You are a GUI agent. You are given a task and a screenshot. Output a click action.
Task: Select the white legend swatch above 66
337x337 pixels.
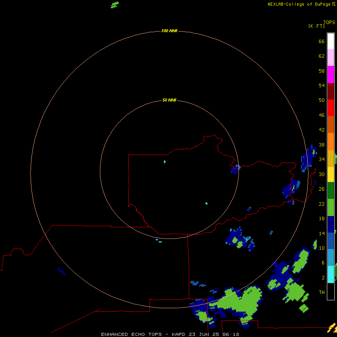pos(331,41)
